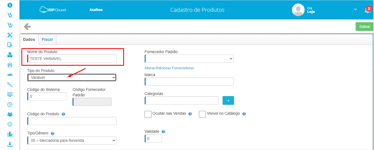The height and width of the screenshot is (150, 374).
Task: Toggle the Visível no Catálogo checkbox
Action: click(x=202, y=114)
